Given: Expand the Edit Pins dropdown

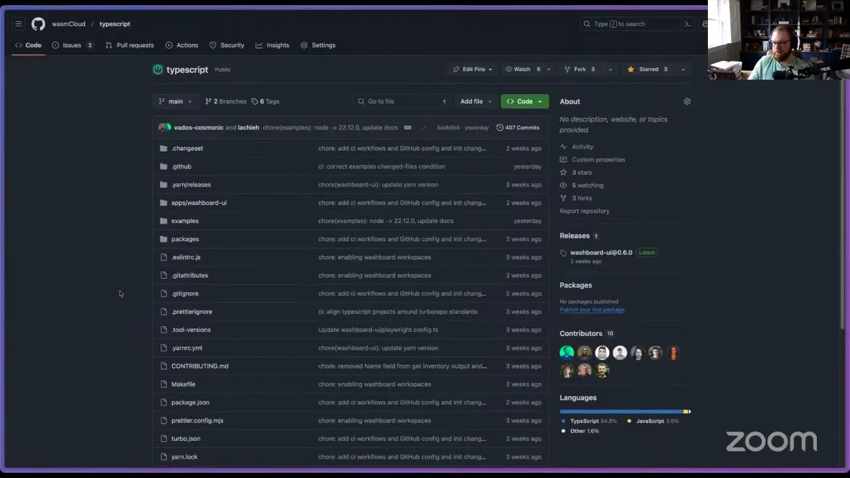Looking at the screenshot, I should tap(472, 69).
